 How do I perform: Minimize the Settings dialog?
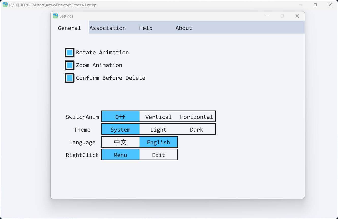pos(267,16)
